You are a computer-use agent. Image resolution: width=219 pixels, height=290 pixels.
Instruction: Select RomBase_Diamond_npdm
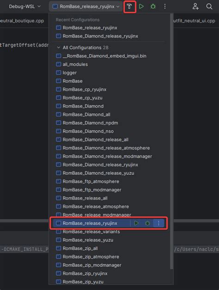coord(109,123)
